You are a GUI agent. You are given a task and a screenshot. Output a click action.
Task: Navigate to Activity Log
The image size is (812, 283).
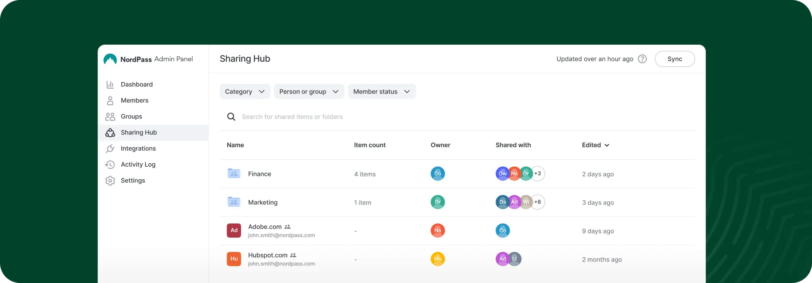pos(138,165)
